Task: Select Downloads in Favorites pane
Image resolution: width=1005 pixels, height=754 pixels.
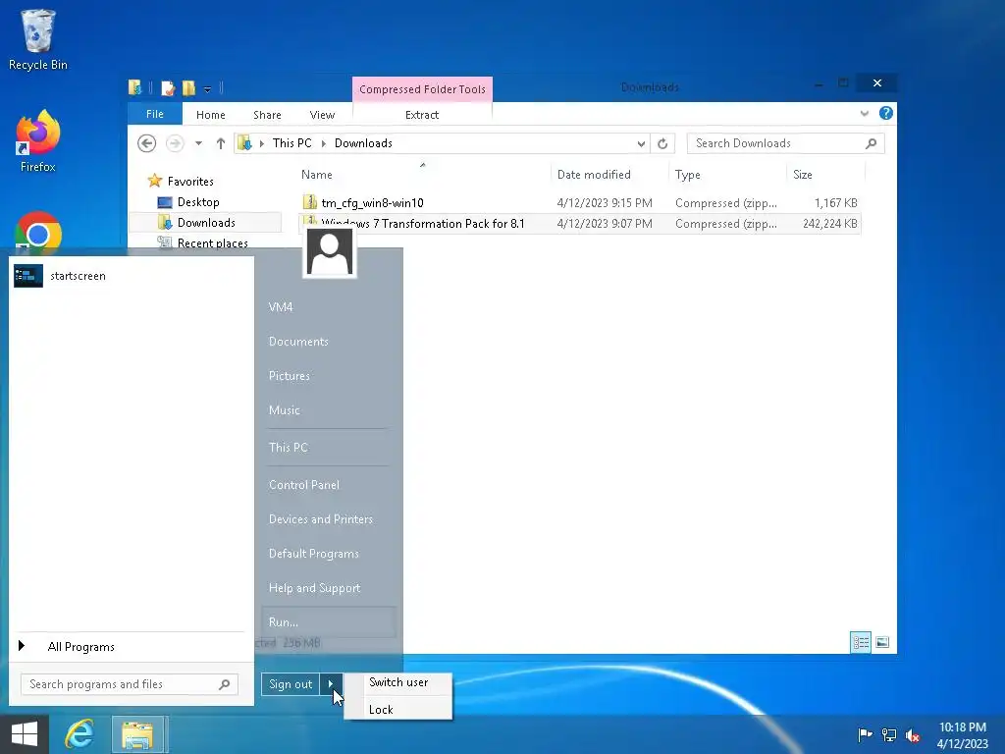Action: coord(206,223)
